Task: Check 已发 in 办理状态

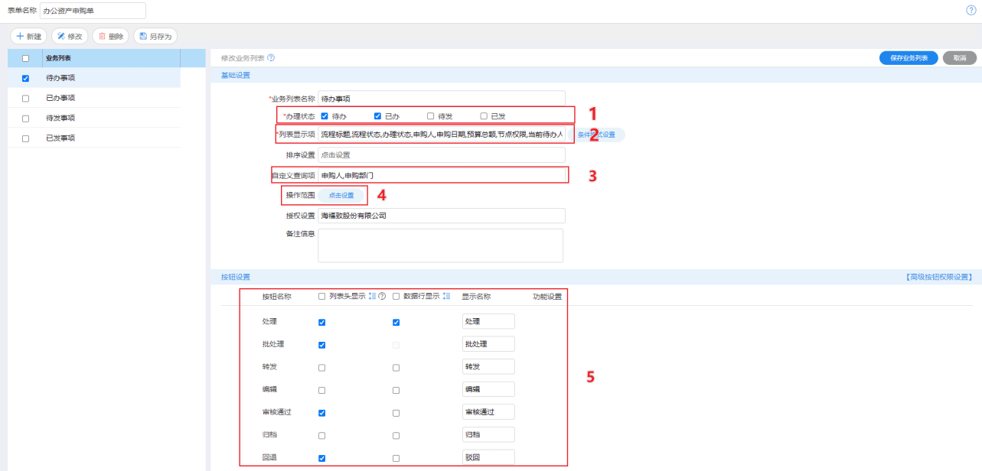Action: tap(484, 116)
